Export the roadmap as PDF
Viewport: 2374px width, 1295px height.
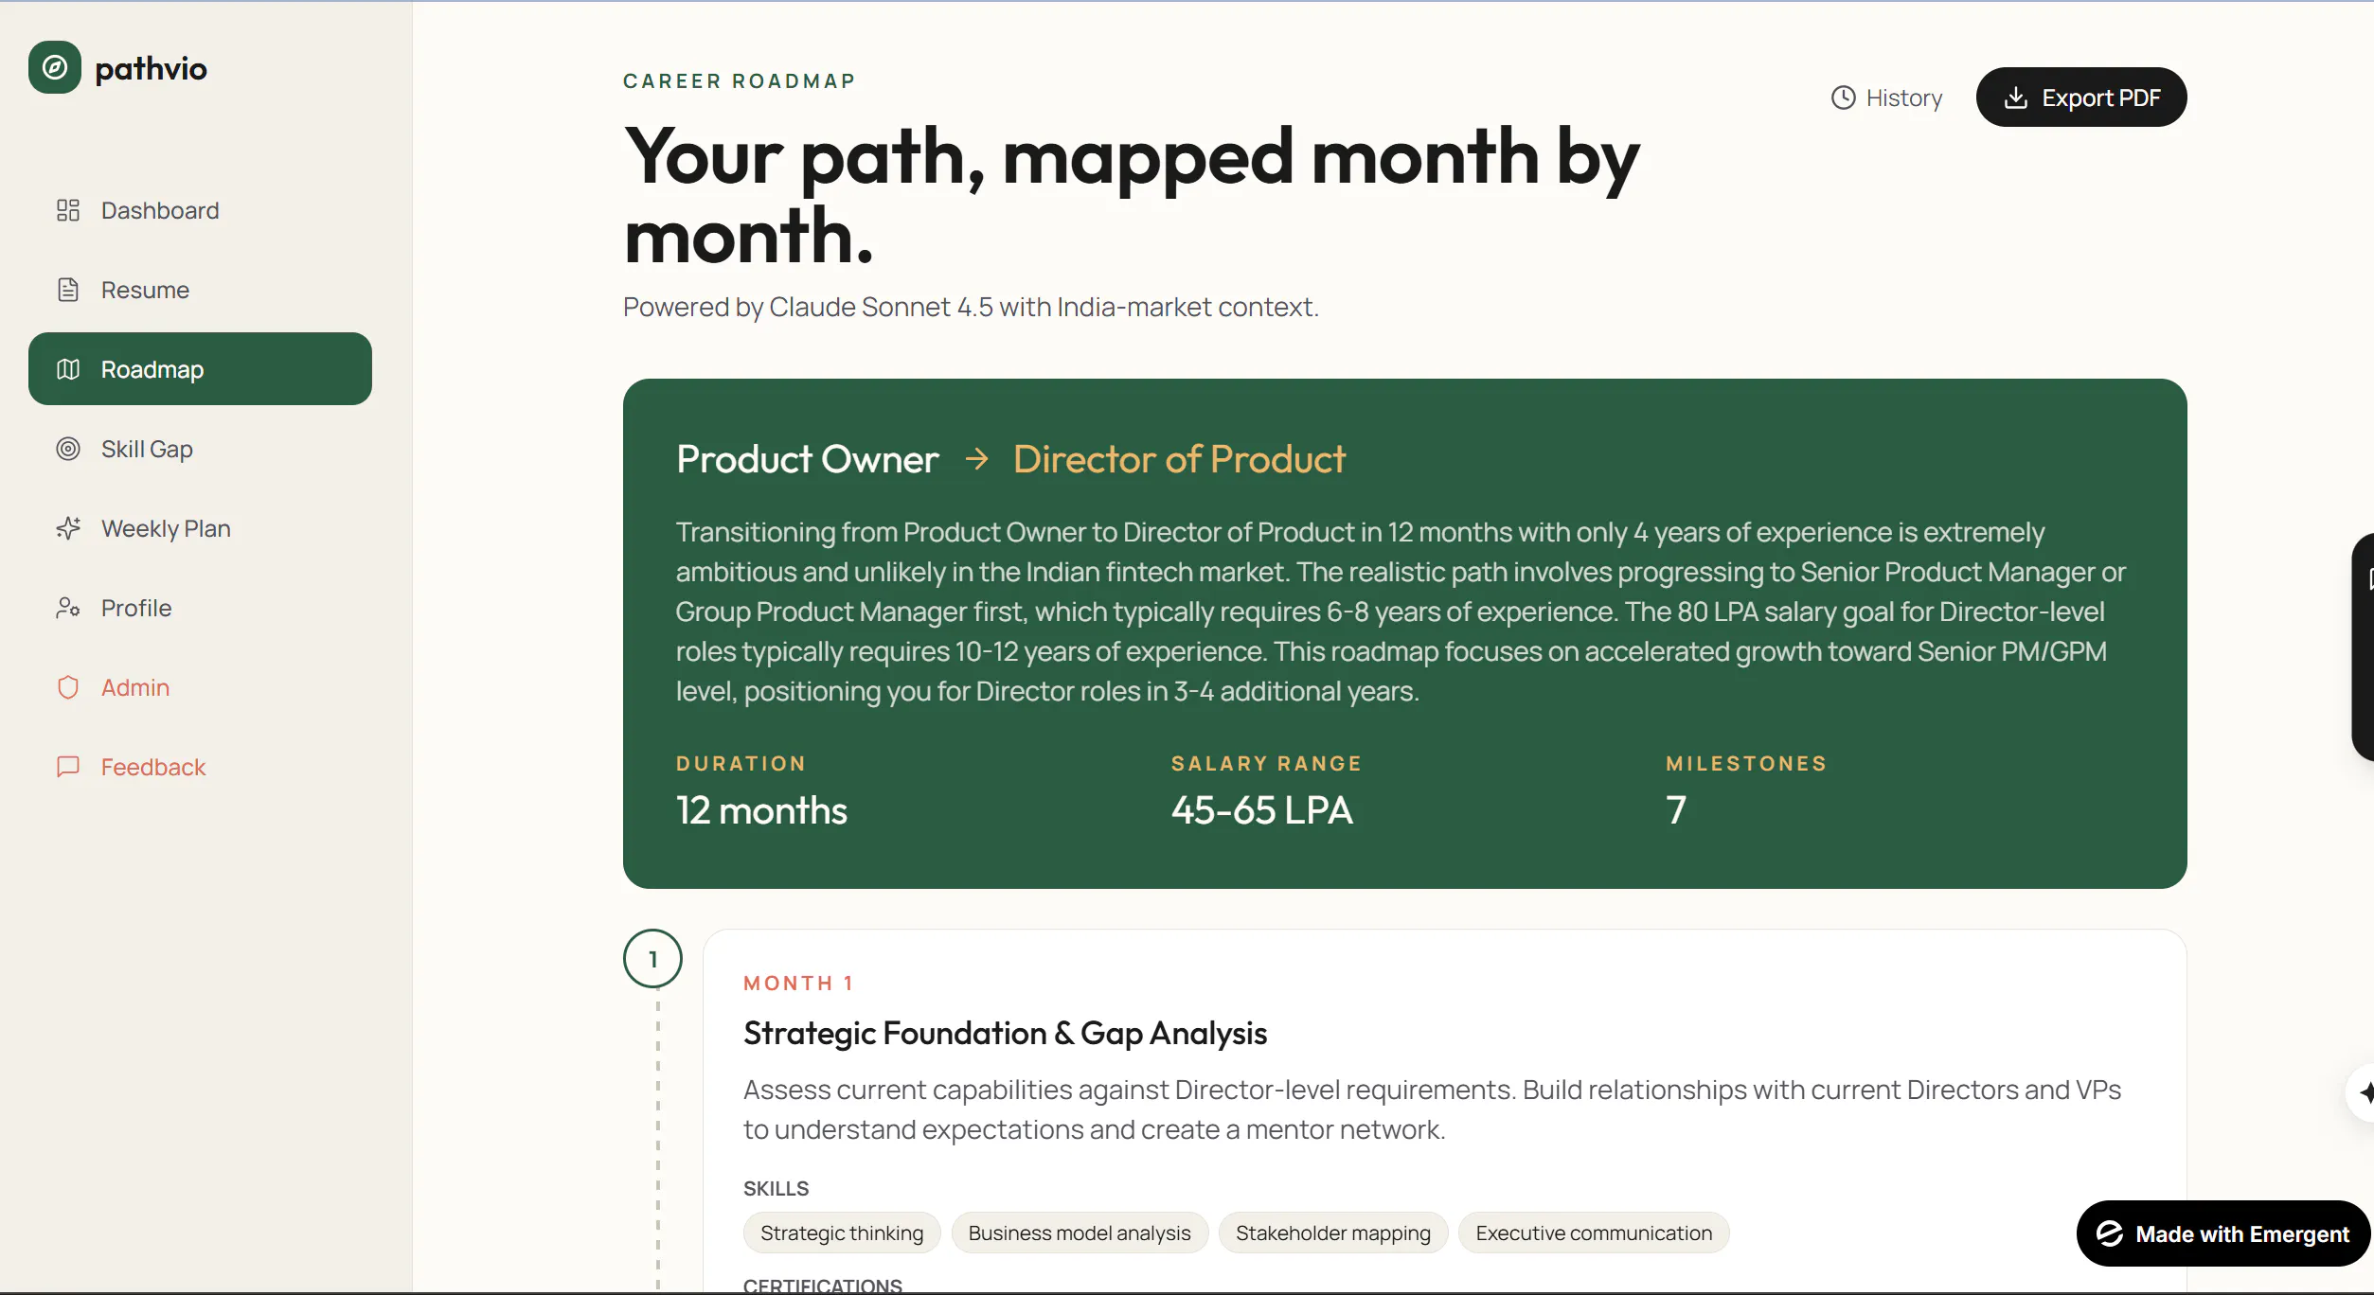[2081, 98]
